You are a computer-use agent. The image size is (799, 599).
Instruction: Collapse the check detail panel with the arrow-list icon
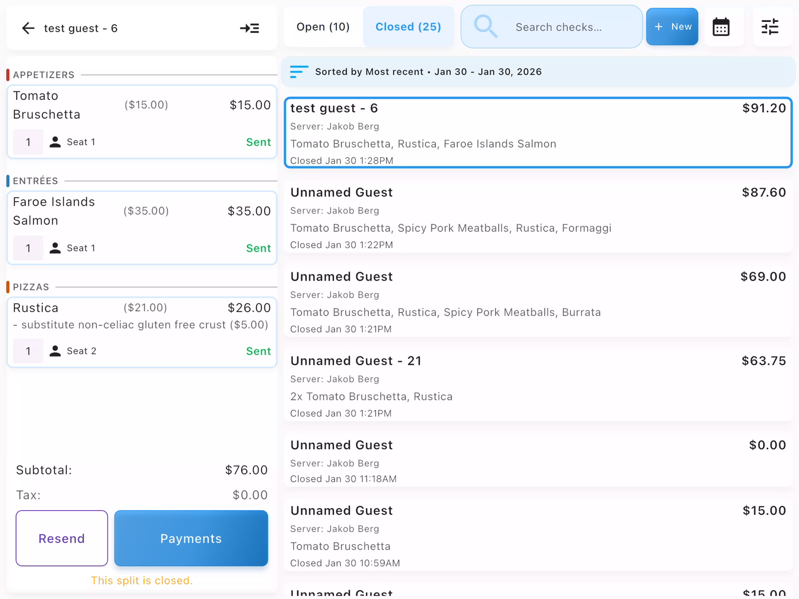click(x=249, y=28)
